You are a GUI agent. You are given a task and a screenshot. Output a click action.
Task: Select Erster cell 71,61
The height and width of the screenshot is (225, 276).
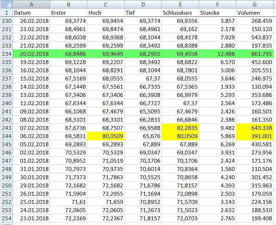coord(68,202)
